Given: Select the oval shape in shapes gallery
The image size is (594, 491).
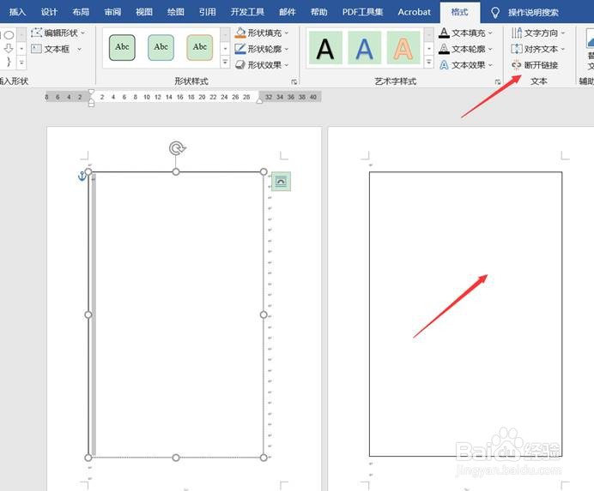Looking at the screenshot, I should (x=9, y=35).
